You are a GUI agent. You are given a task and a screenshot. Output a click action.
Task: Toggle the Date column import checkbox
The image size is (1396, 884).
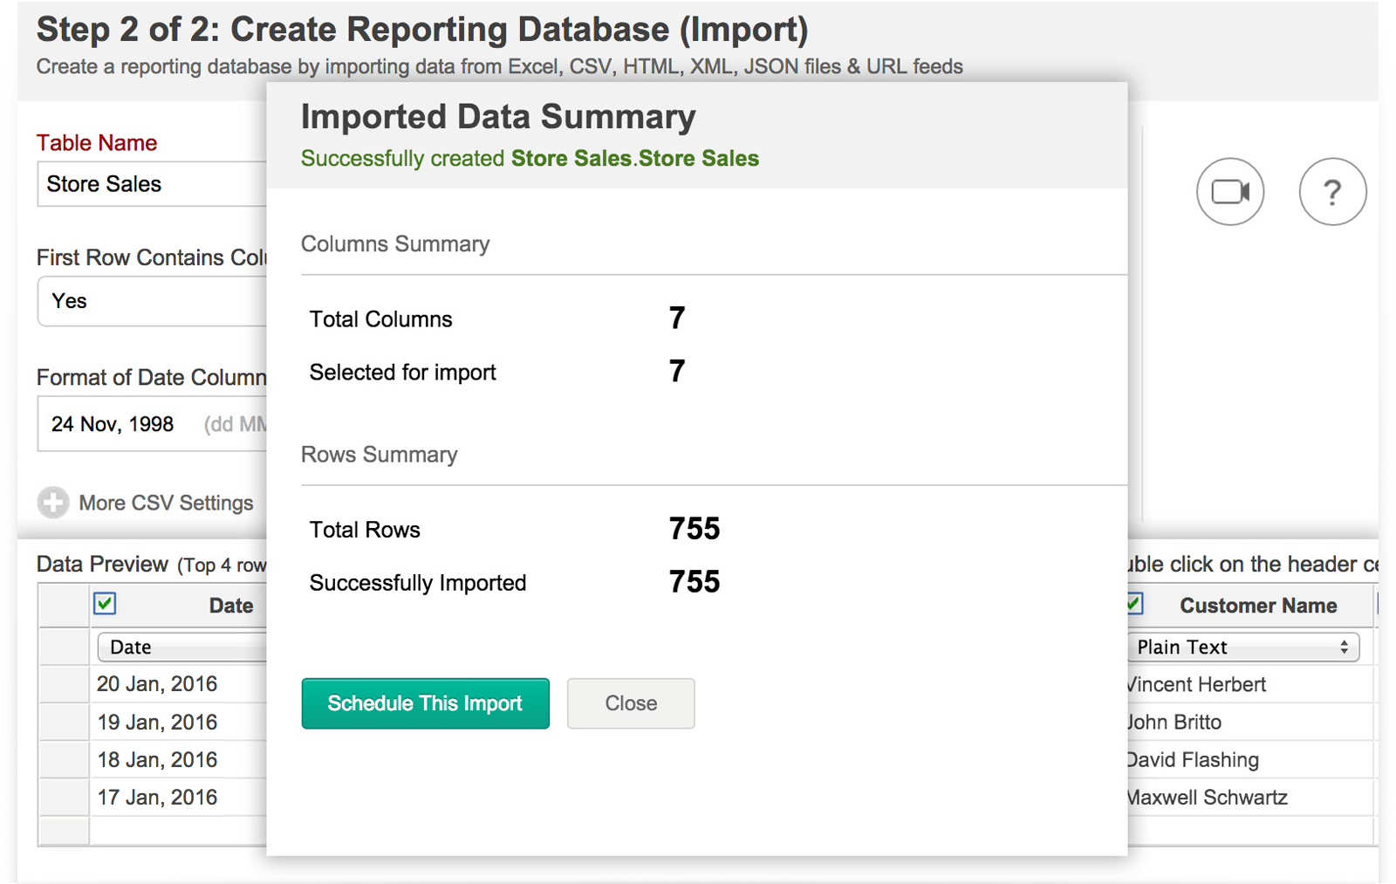[105, 604]
